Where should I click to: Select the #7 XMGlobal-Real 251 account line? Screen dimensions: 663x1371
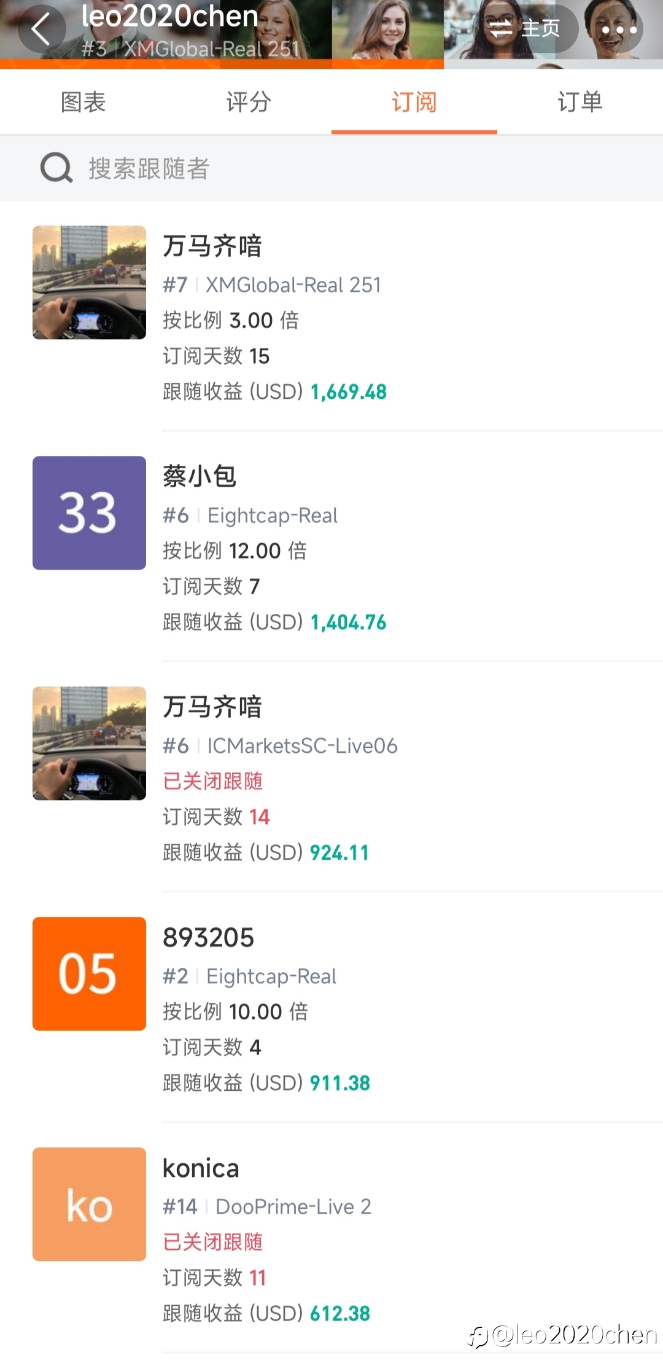click(x=272, y=285)
